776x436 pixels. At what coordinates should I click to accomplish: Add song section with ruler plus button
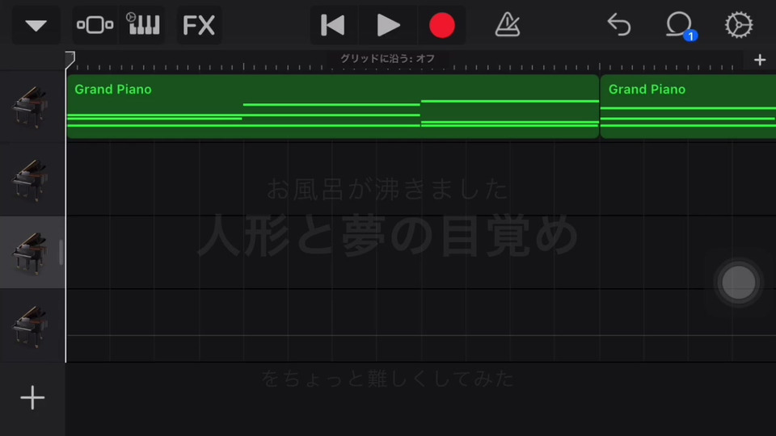[x=760, y=61]
